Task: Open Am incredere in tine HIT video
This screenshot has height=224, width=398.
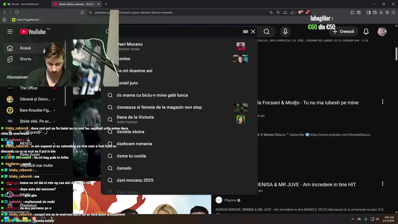Action: [307, 184]
